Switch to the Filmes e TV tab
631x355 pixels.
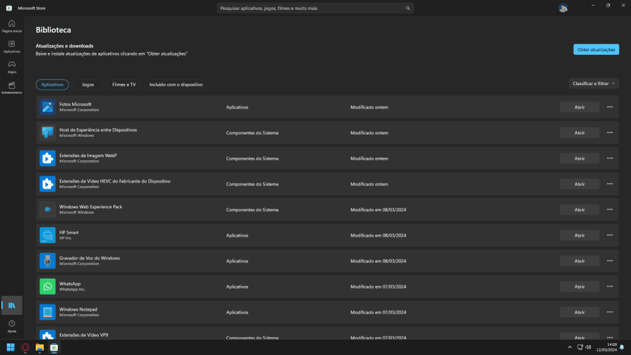(x=124, y=84)
